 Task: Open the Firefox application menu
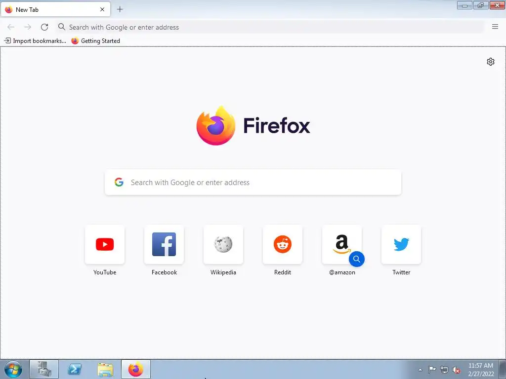(495, 27)
